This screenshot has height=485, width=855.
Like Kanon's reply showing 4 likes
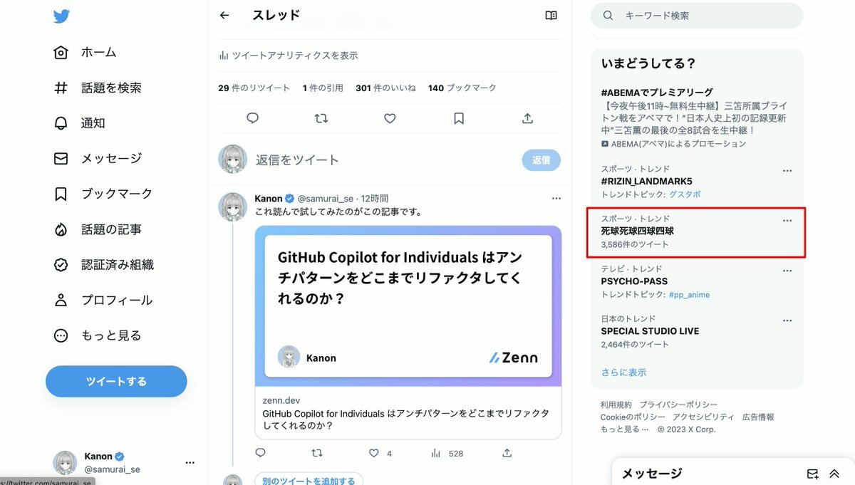374,453
